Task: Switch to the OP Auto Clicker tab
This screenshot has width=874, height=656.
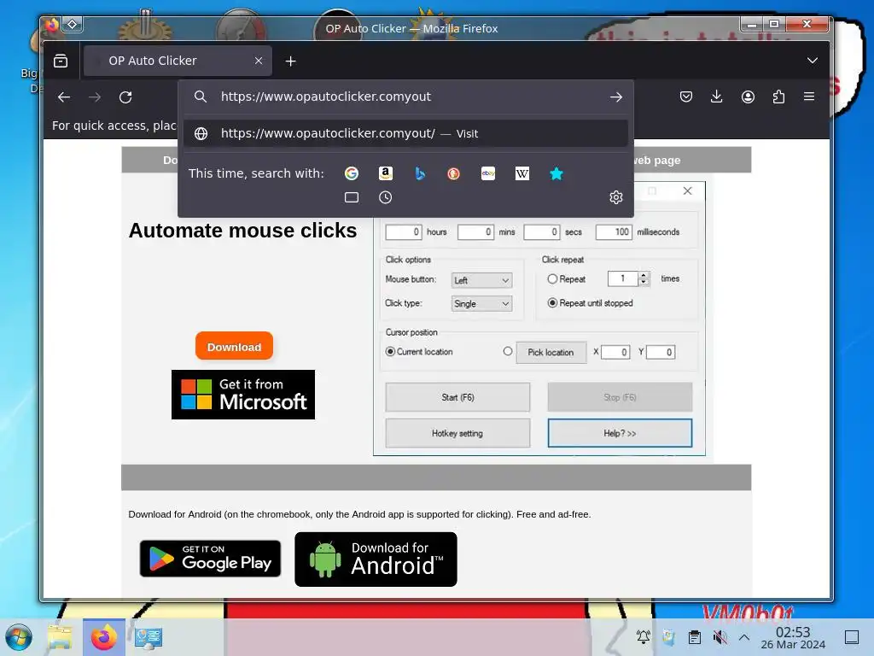Action: (x=178, y=61)
